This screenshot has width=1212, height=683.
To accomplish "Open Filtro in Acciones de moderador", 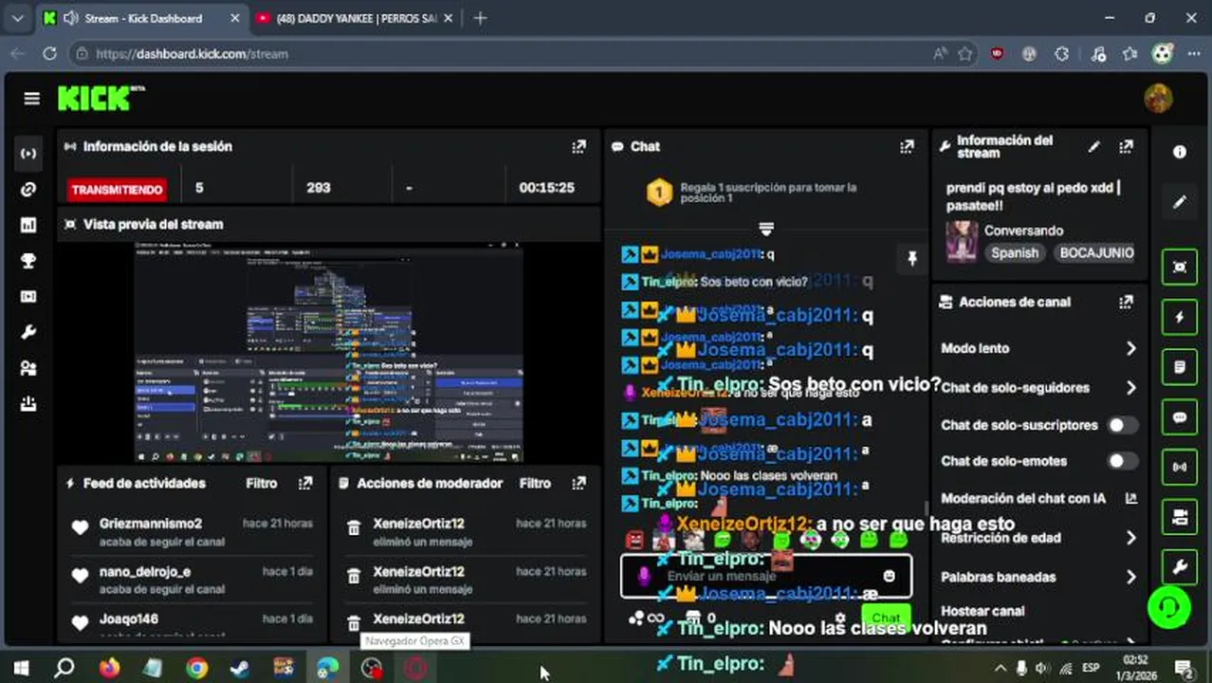I will tap(535, 484).
